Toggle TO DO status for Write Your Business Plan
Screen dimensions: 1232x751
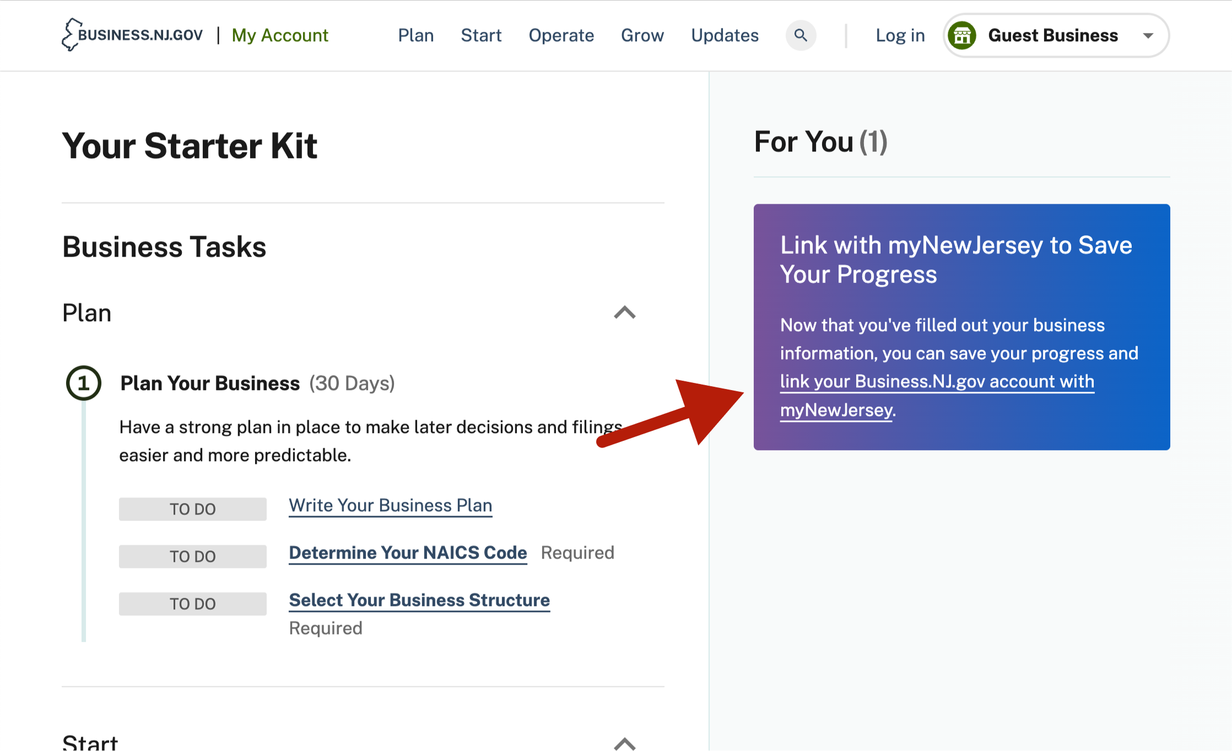point(193,509)
